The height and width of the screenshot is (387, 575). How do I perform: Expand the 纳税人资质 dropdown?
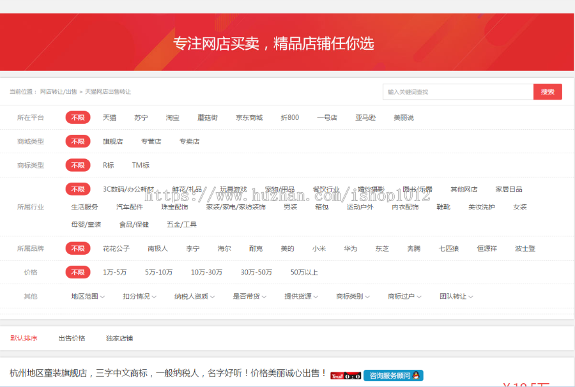(x=194, y=296)
